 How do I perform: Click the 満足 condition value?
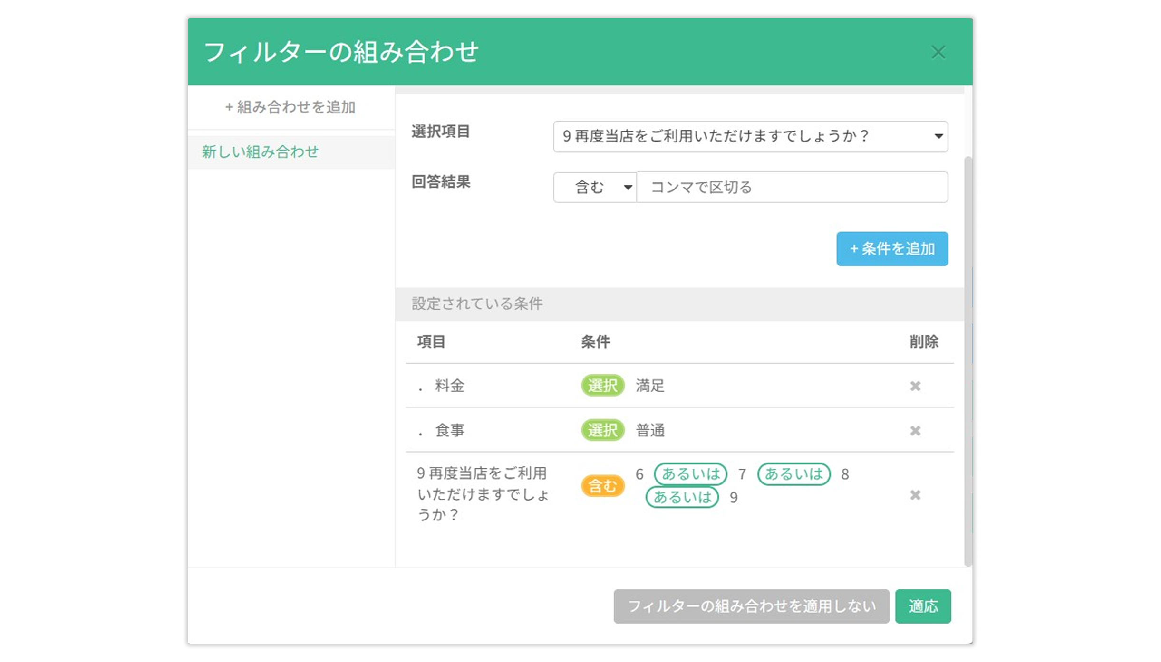pyautogui.click(x=650, y=386)
